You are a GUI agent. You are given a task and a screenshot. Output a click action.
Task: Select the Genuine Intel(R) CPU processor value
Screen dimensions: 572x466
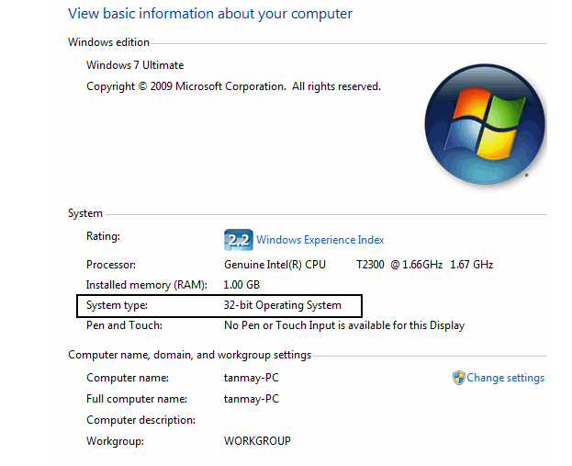[275, 265]
